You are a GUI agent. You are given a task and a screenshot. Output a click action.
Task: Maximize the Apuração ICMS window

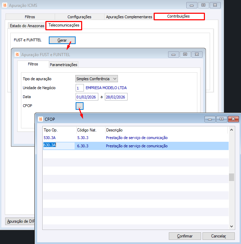pos(204,5)
